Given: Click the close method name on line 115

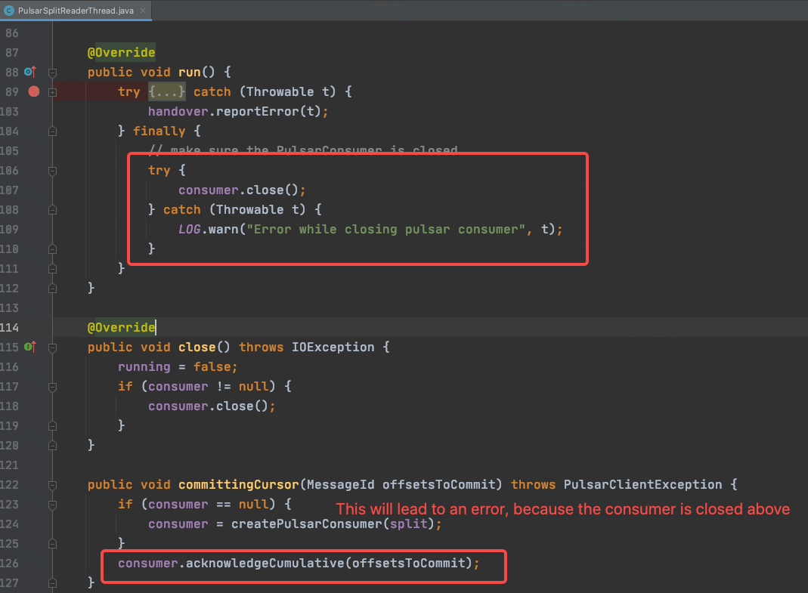Looking at the screenshot, I should click(x=197, y=347).
